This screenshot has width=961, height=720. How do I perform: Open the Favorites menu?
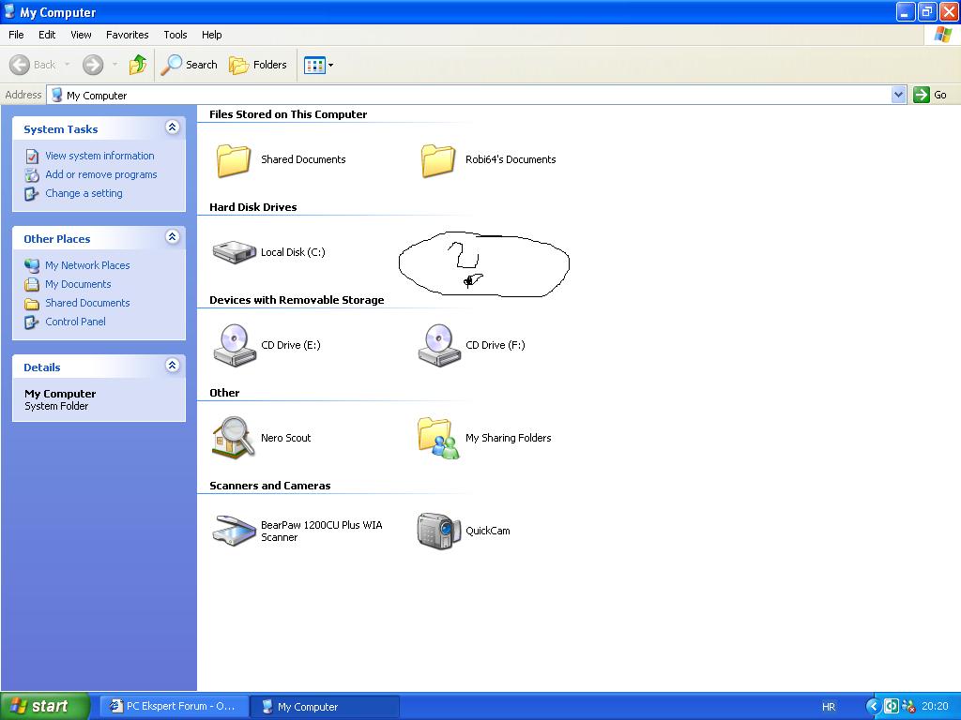pyautogui.click(x=127, y=35)
